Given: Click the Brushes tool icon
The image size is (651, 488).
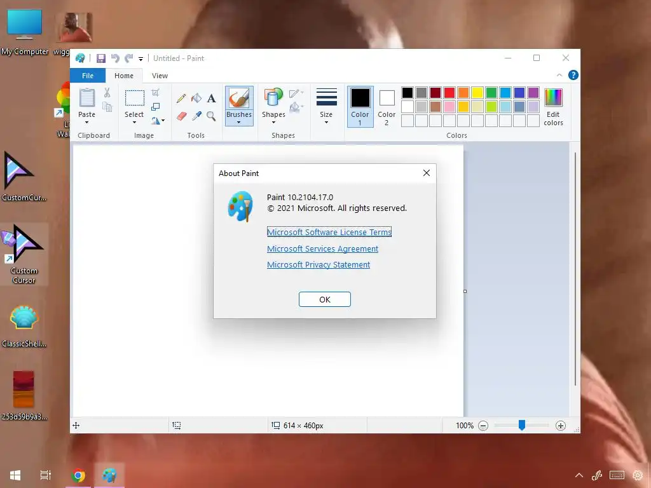Looking at the screenshot, I should tap(239, 98).
